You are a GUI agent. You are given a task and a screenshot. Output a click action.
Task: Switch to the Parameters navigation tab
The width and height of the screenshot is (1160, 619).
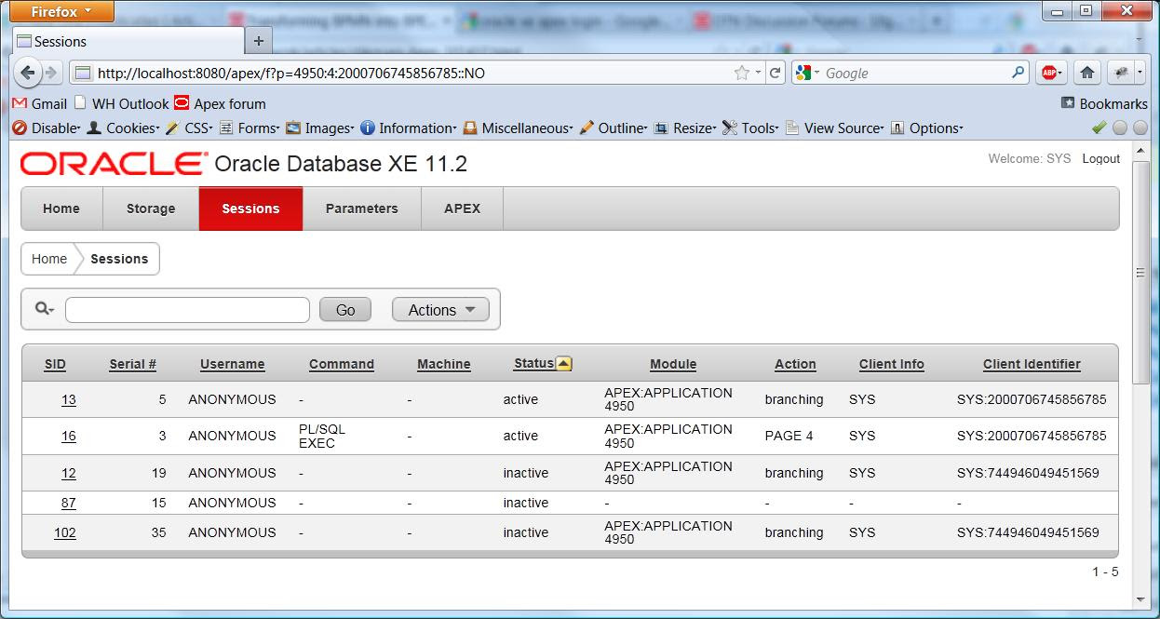point(362,209)
